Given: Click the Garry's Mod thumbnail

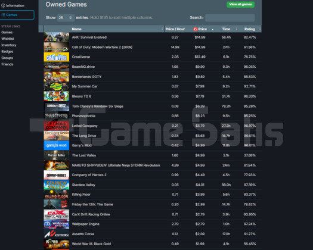Looking at the screenshot, I should click(57, 145).
